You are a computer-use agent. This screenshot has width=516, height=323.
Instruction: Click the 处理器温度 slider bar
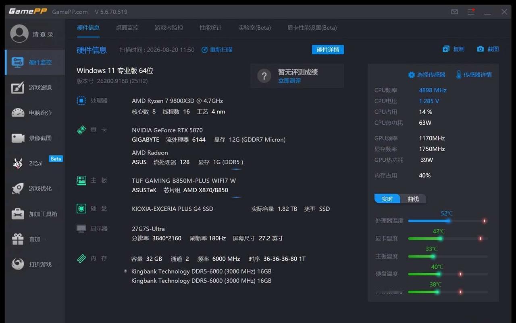coord(447,221)
